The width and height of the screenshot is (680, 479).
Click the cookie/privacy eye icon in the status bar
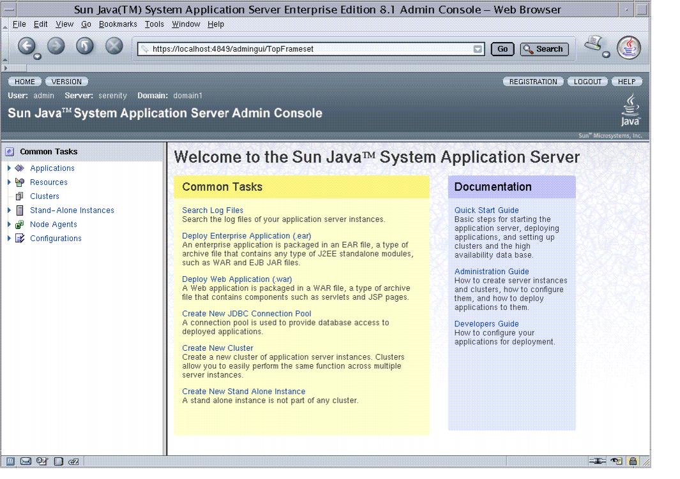coord(616,461)
